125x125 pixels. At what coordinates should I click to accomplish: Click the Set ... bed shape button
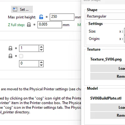tap(22, 9)
